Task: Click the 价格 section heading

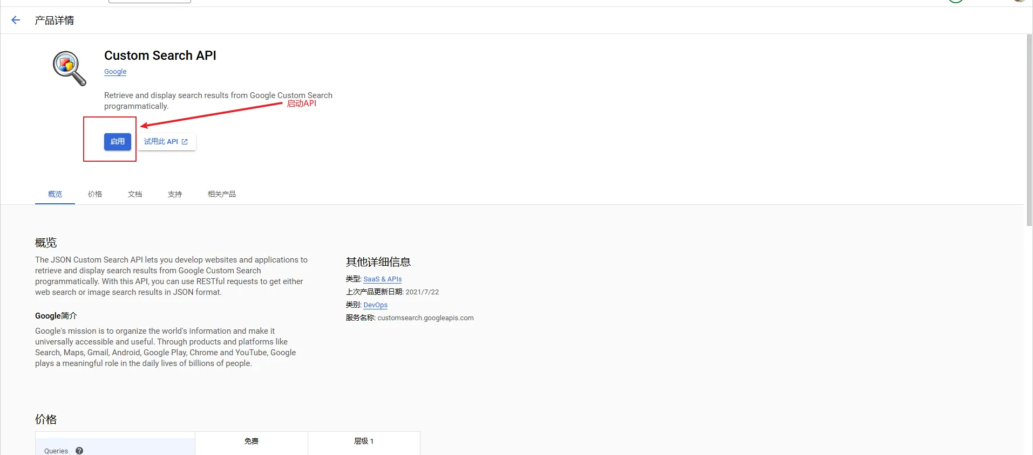Action: click(x=46, y=419)
